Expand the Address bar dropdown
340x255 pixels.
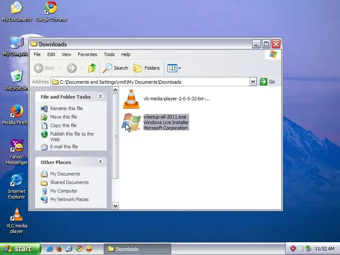coord(253,82)
